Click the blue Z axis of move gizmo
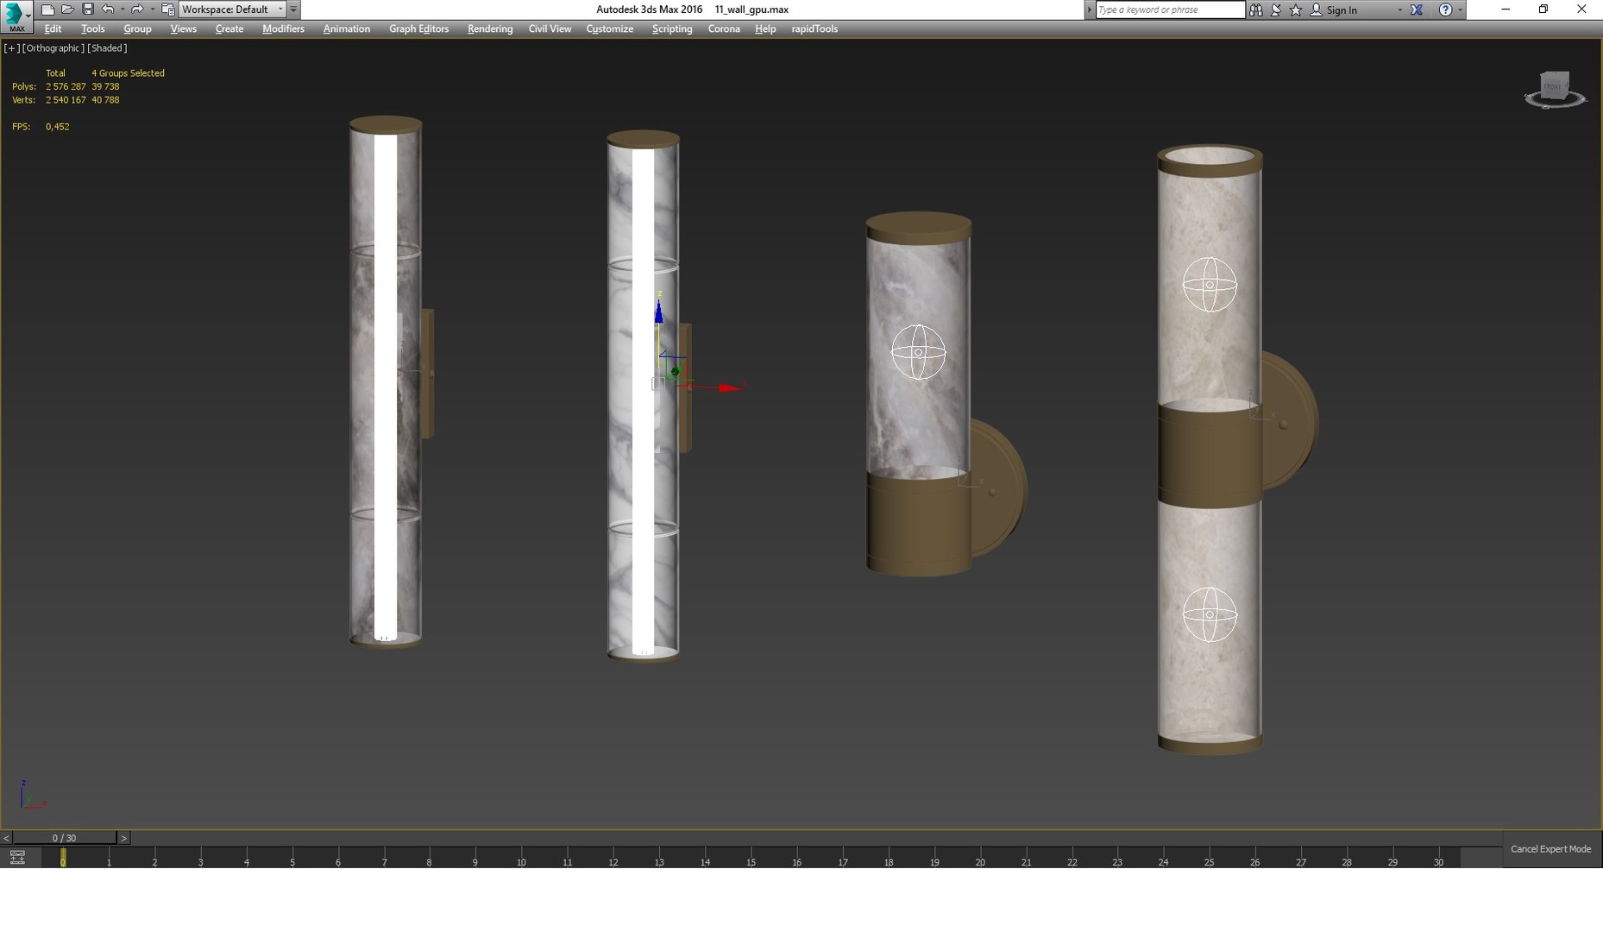 pyautogui.click(x=658, y=311)
